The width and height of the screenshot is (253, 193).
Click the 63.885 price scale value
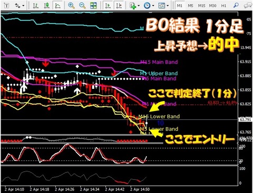click(x=246, y=76)
